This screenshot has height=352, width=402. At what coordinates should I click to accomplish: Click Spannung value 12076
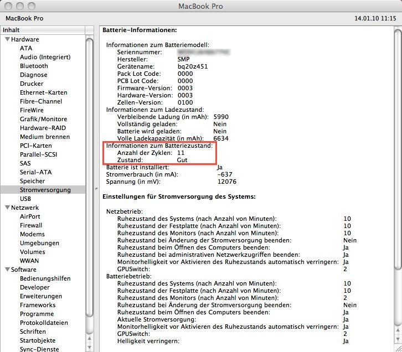coord(227,182)
